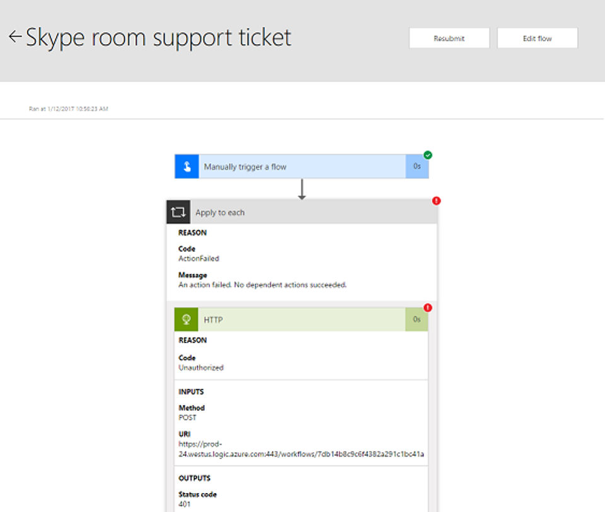
Task: Collapse the HTTP action header
Action: 302,320
